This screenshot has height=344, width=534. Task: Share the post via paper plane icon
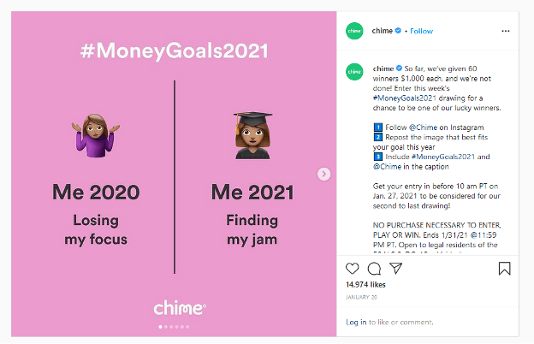(395, 269)
